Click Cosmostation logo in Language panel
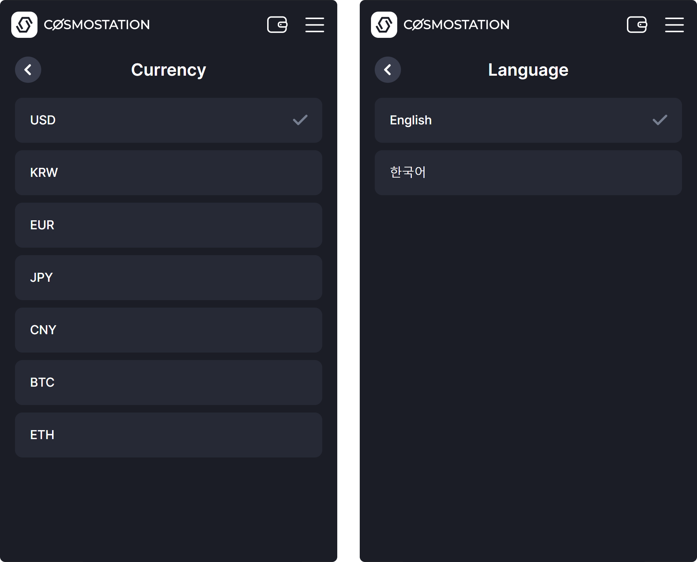This screenshot has width=697, height=562. 384,25
